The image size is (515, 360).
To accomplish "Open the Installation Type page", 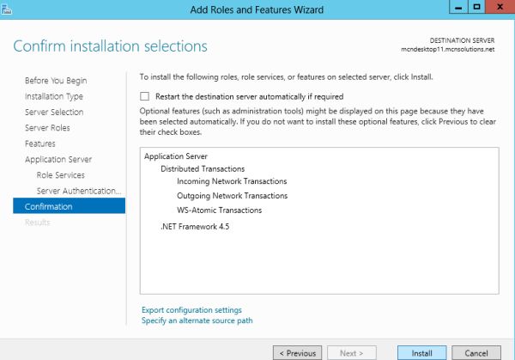I will point(54,96).
